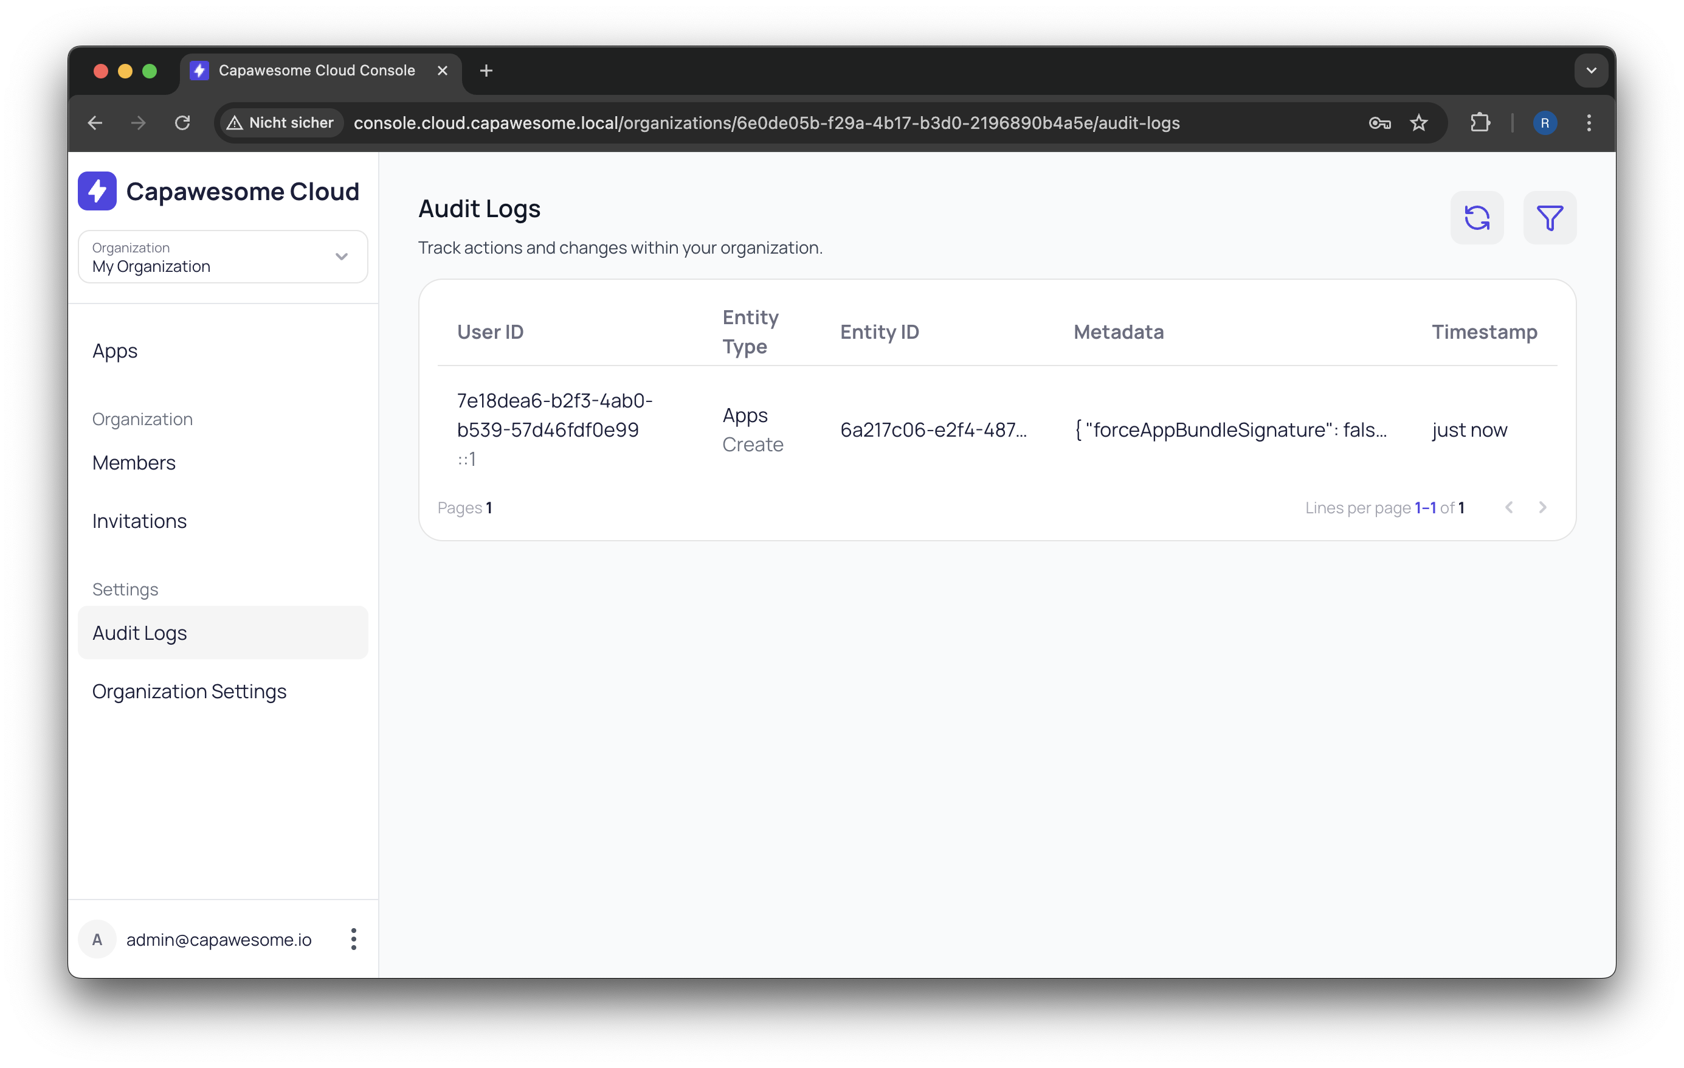This screenshot has width=1684, height=1068.
Task: Go to the next page of audit logs
Action: pyautogui.click(x=1544, y=508)
